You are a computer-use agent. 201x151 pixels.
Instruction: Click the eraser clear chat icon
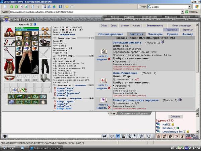pos(112,136)
